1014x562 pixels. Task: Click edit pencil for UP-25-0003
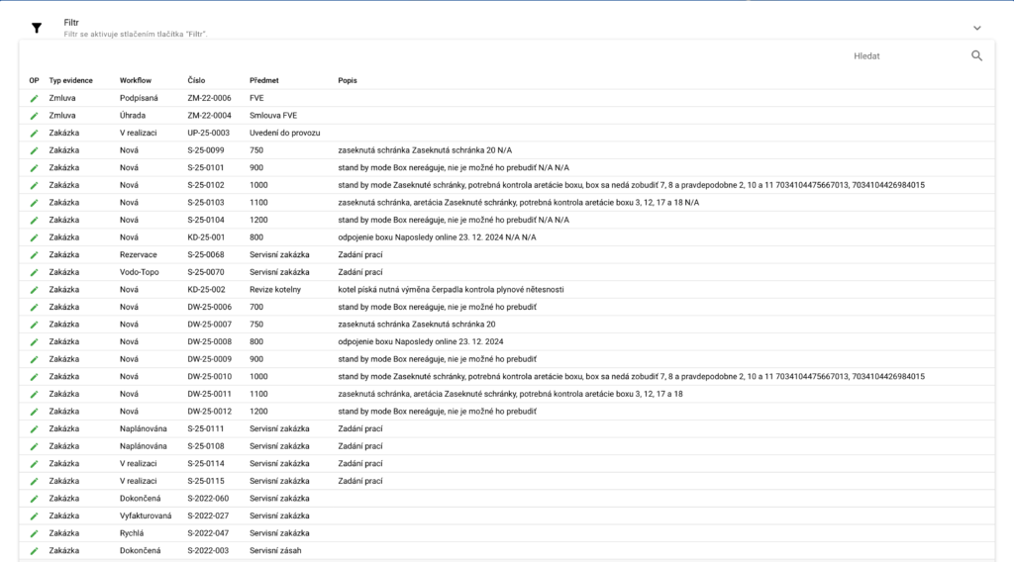[34, 133]
